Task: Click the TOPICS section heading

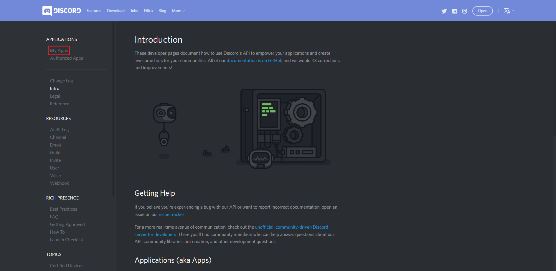Action: pos(54,255)
